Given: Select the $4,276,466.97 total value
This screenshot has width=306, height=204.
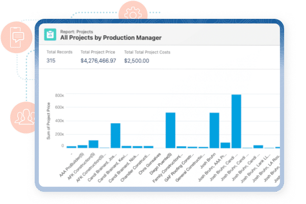Looking at the screenshot, I should pyautogui.click(x=98, y=61).
